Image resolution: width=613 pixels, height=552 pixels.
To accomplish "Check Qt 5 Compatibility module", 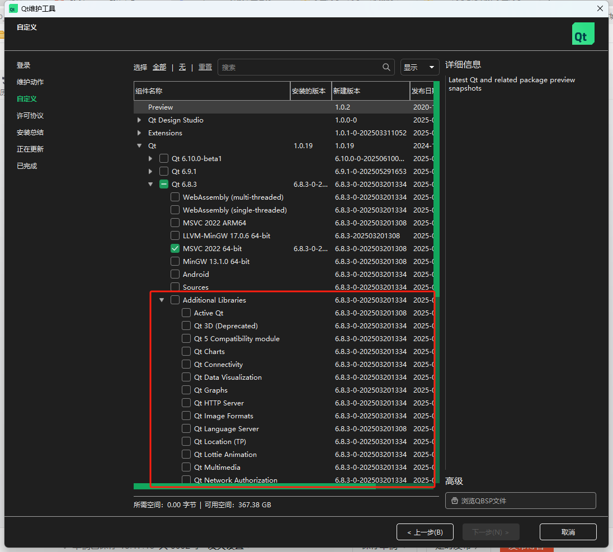I will (186, 338).
